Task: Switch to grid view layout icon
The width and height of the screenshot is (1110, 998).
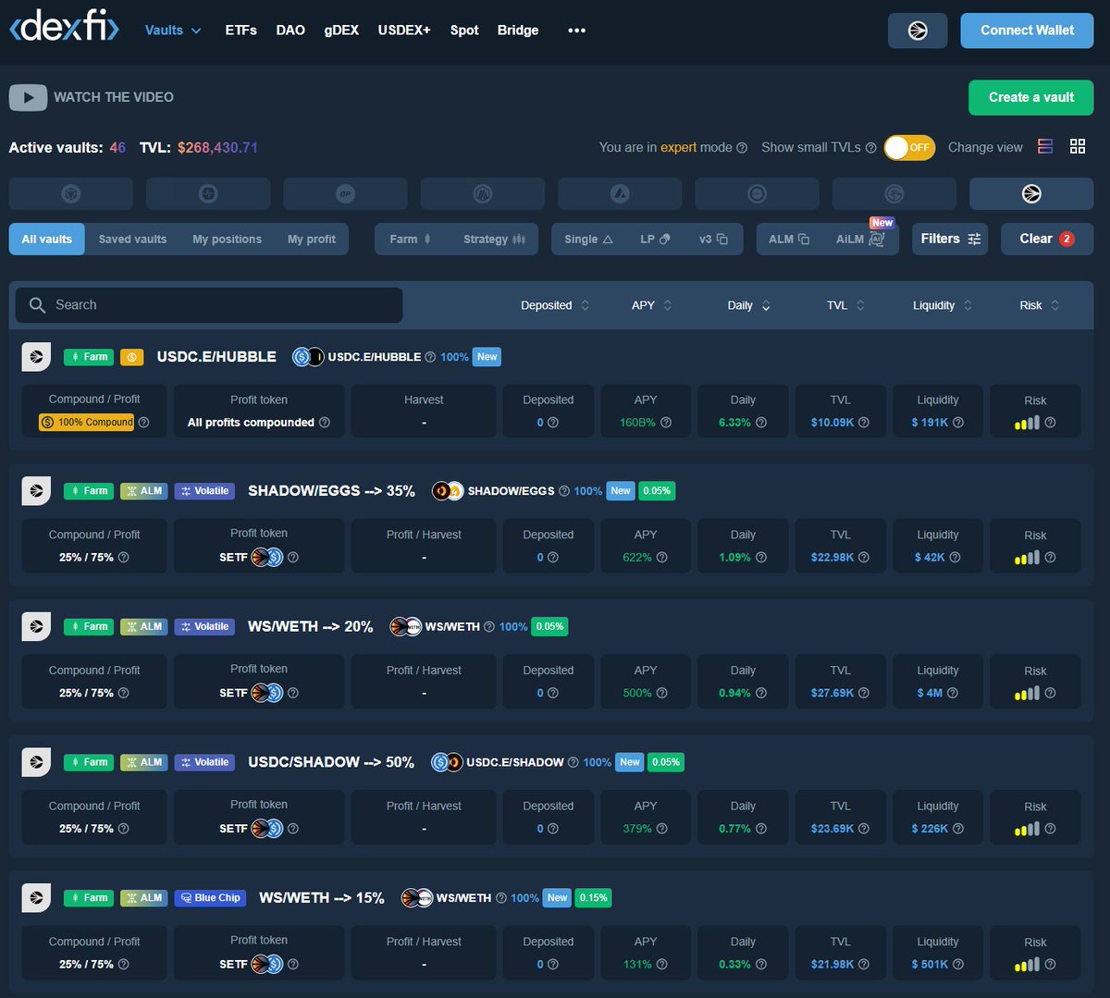Action: pos(1078,146)
